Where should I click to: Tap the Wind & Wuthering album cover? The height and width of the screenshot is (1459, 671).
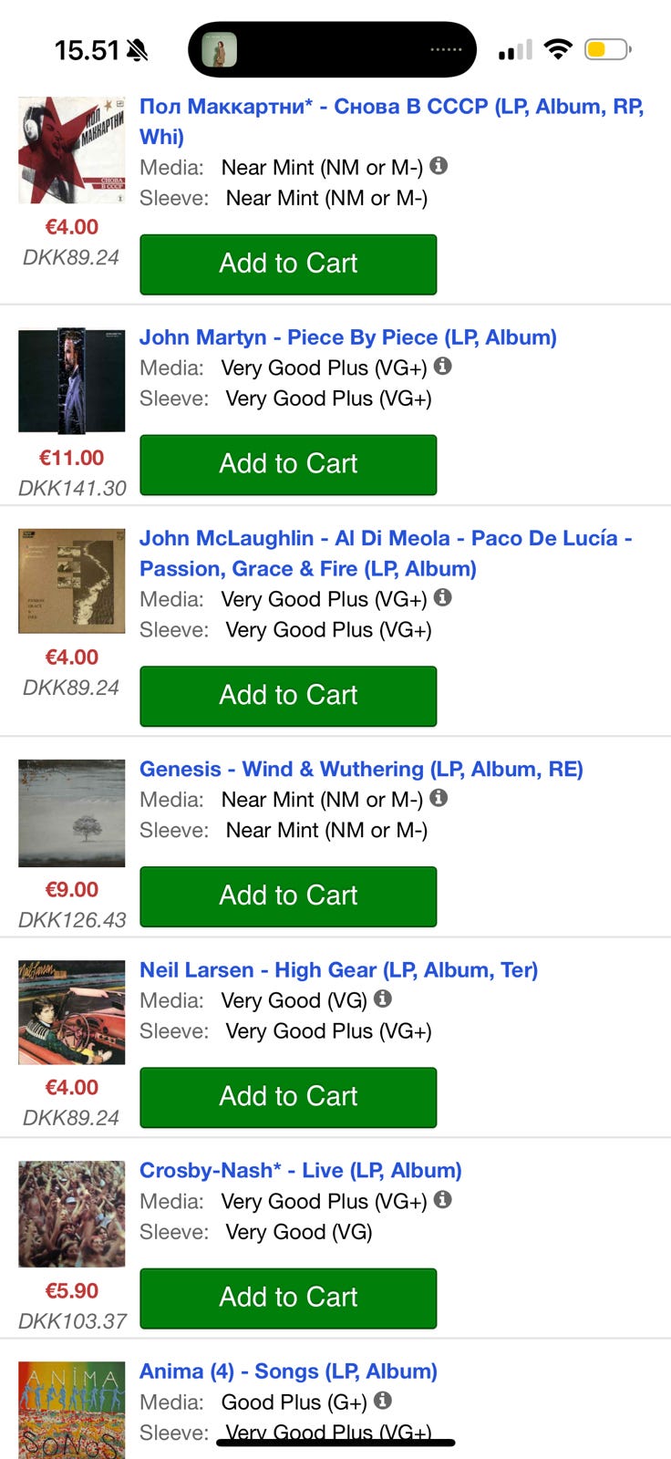72,812
